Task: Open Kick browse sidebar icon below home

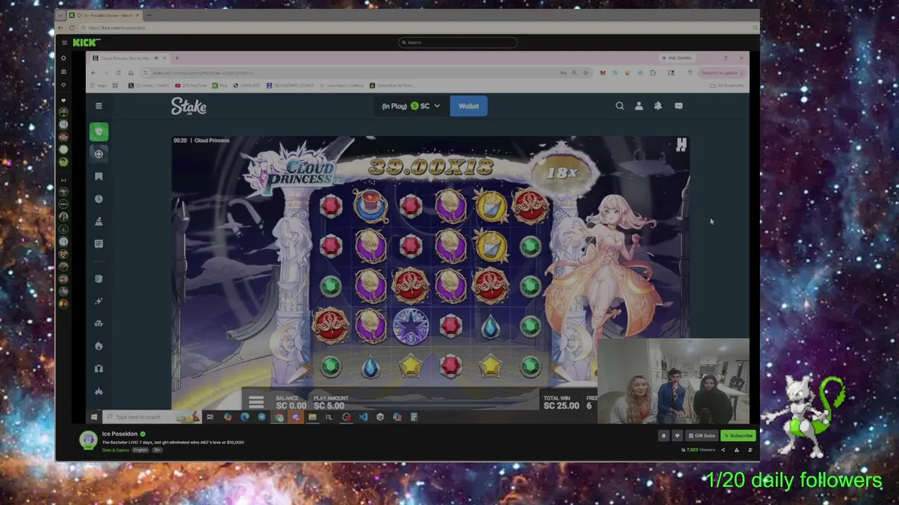Action: [x=63, y=72]
